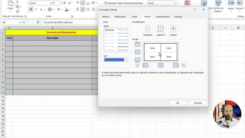Toggle right border button in dialog

(176, 65)
